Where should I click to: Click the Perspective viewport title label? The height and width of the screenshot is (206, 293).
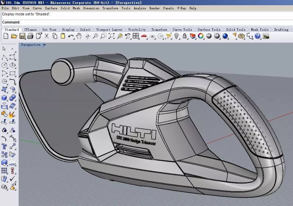(31, 45)
